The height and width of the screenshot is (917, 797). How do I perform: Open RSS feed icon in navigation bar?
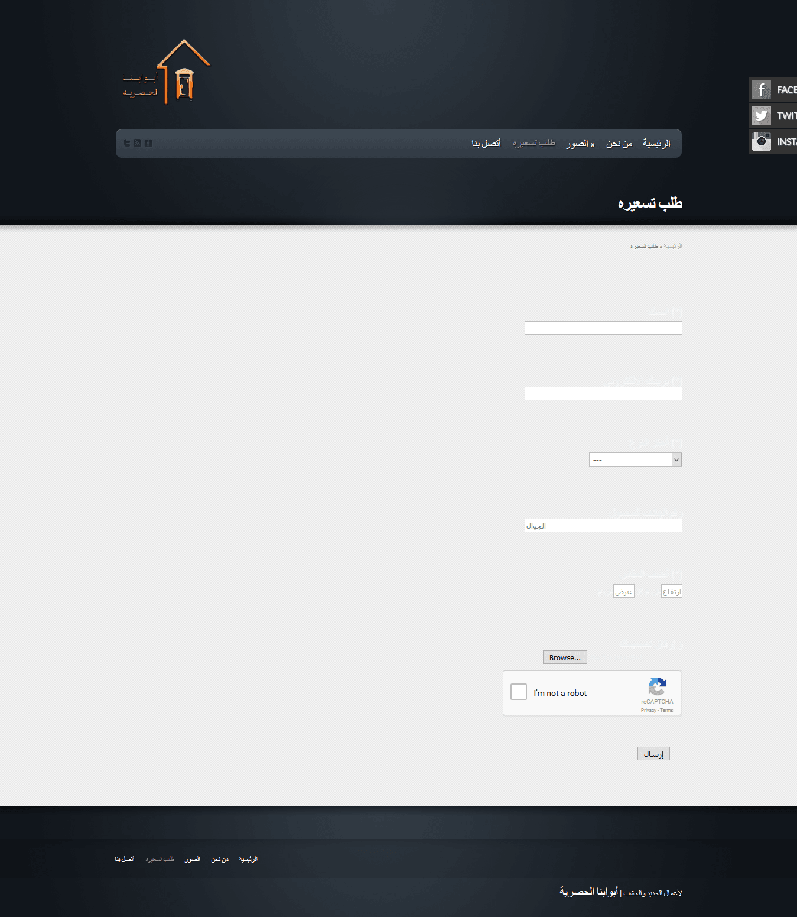coord(138,143)
